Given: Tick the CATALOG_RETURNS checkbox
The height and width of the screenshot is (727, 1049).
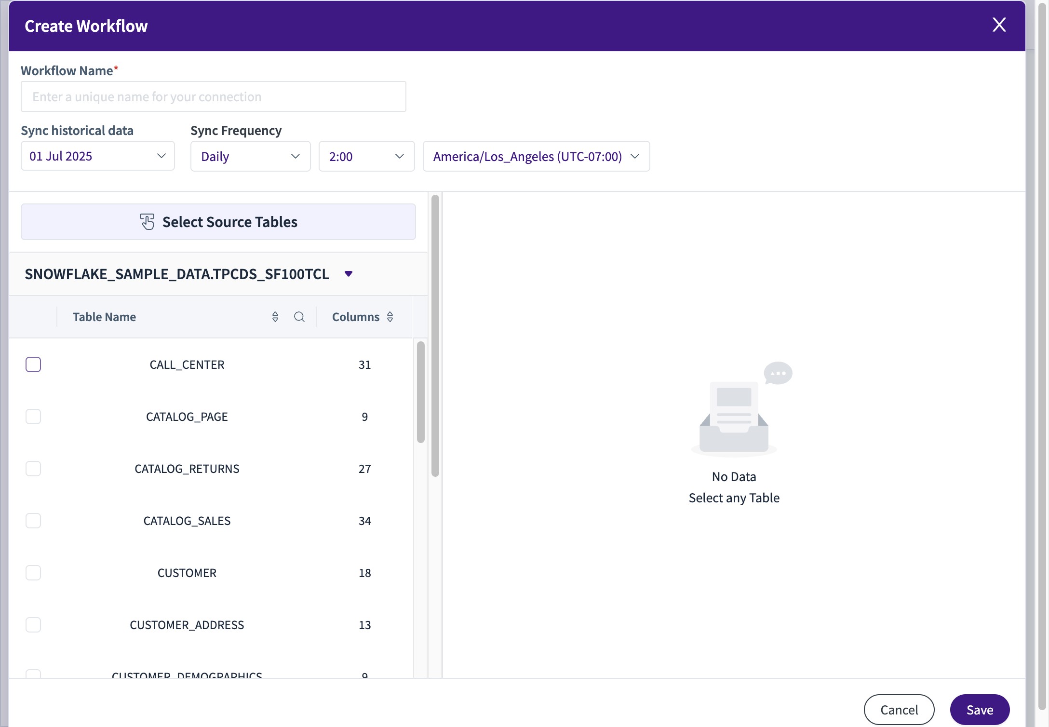Looking at the screenshot, I should click(33, 469).
